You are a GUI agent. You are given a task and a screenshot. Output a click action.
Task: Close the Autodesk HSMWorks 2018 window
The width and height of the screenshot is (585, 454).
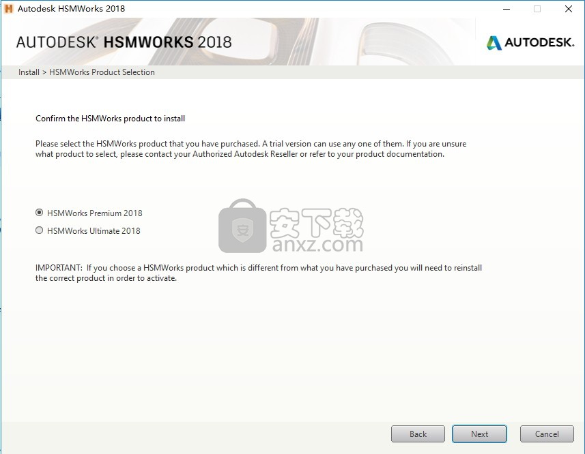[568, 9]
